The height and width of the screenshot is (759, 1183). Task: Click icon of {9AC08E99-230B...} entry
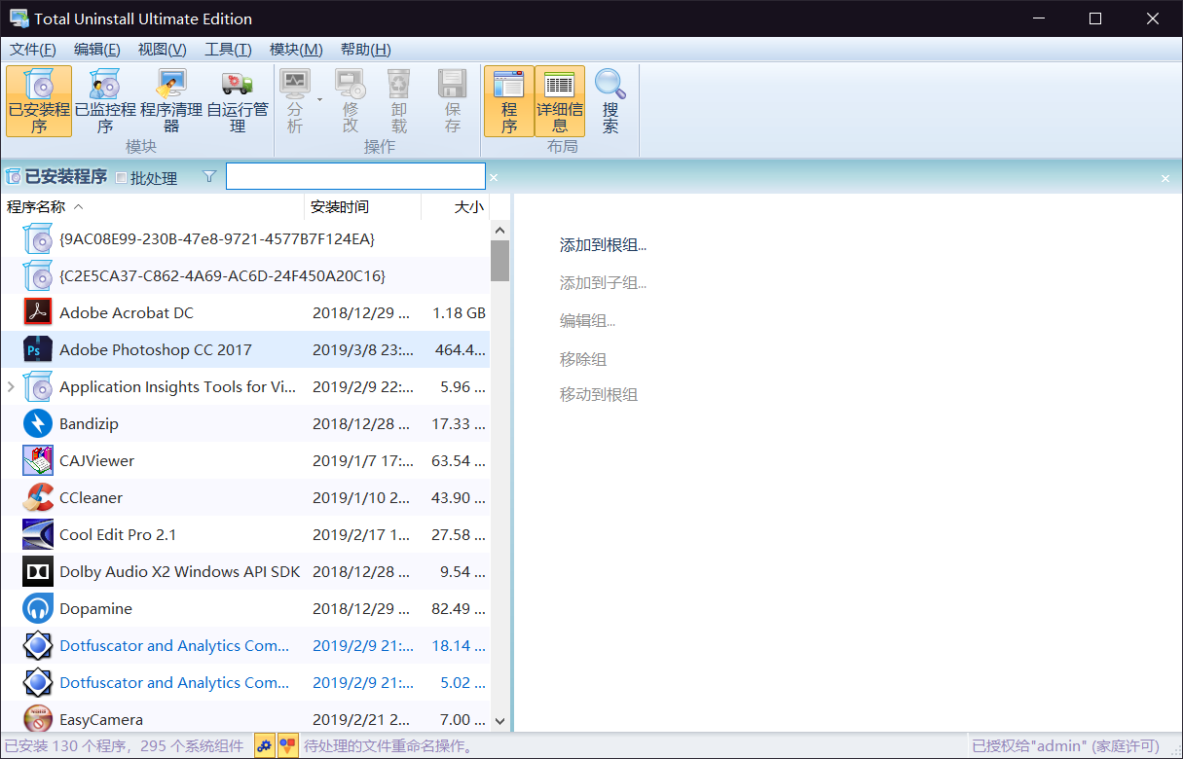pos(38,238)
